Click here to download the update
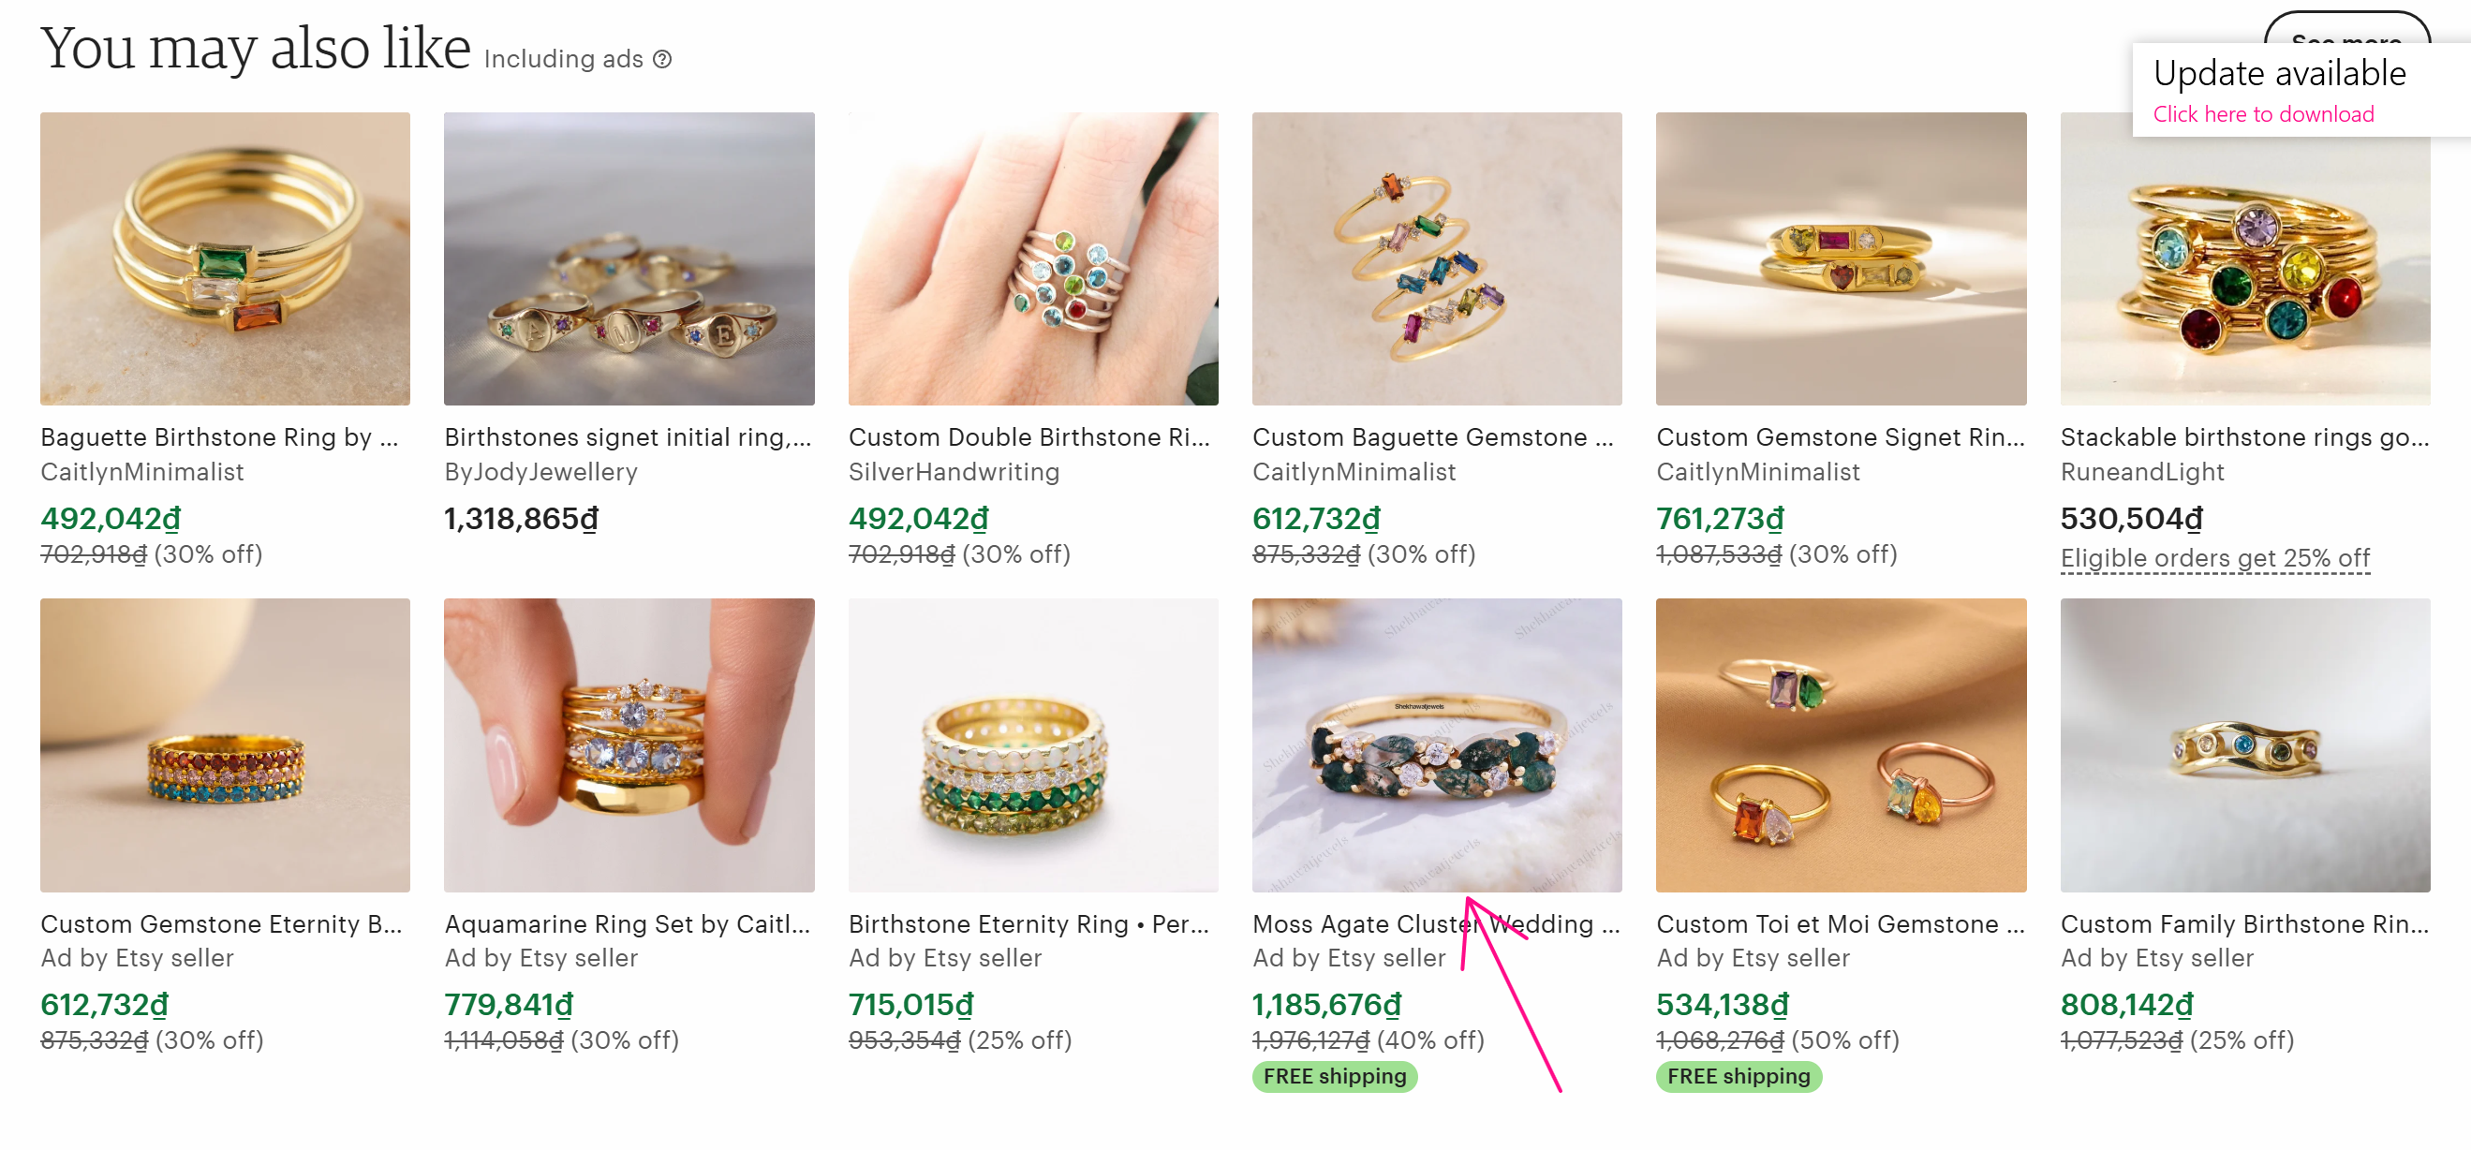 (x=2263, y=114)
